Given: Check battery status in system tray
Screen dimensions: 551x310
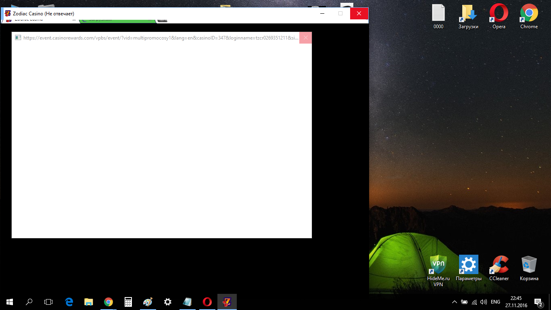Looking at the screenshot, I should (x=464, y=302).
